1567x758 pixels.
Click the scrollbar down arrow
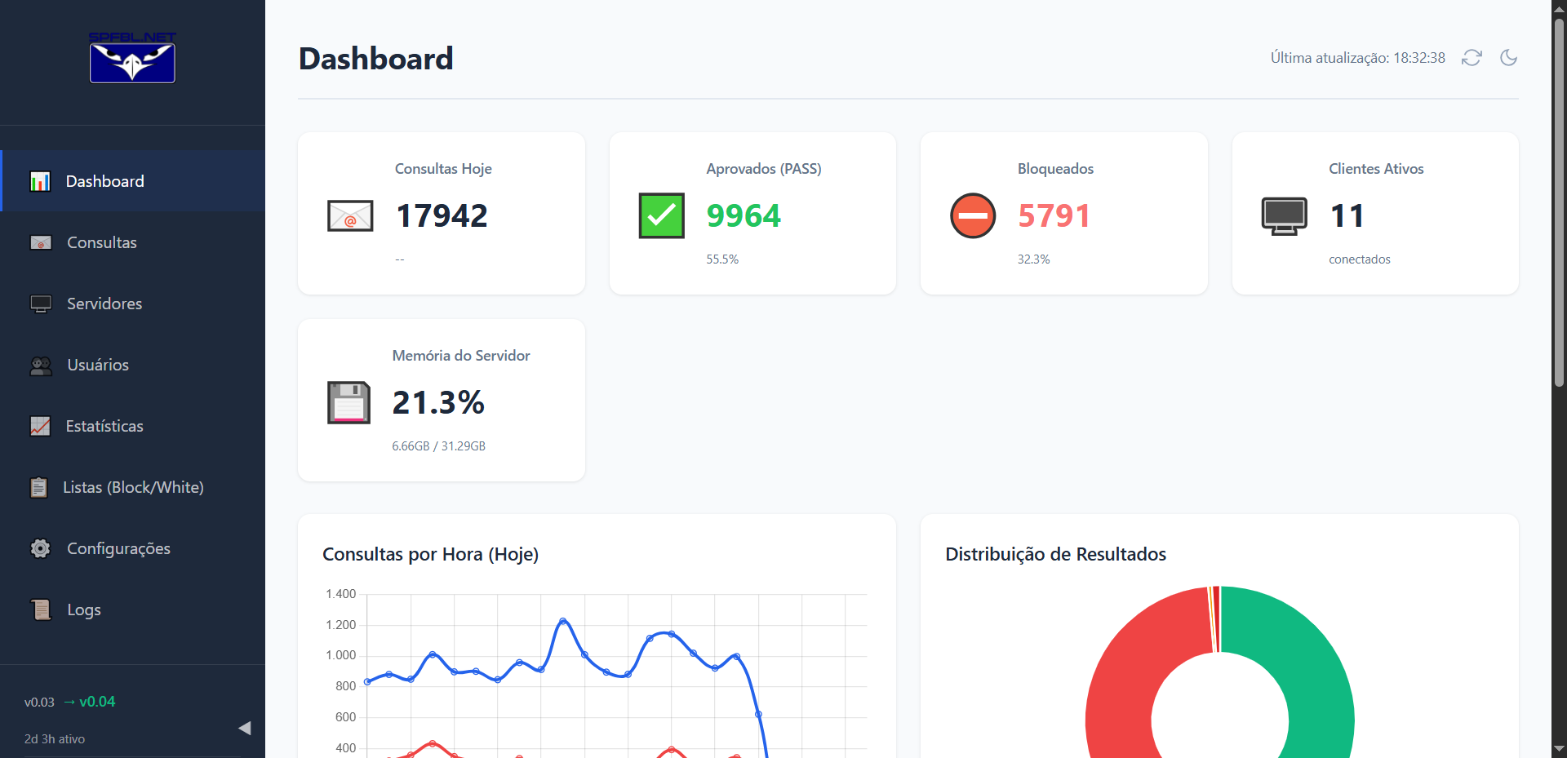pyautogui.click(x=1559, y=748)
